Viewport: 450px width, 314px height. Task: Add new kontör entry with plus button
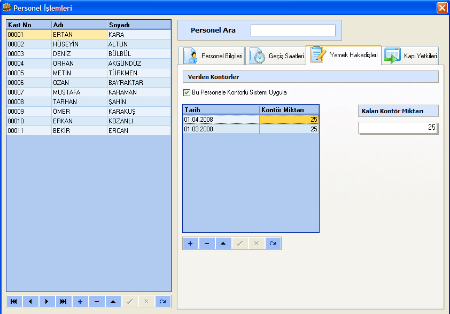[x=190, y=244]
